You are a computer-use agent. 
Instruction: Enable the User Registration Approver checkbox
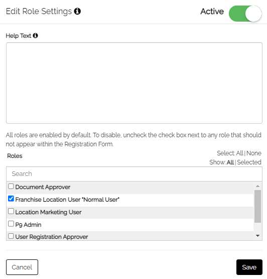tap(11, 236)
